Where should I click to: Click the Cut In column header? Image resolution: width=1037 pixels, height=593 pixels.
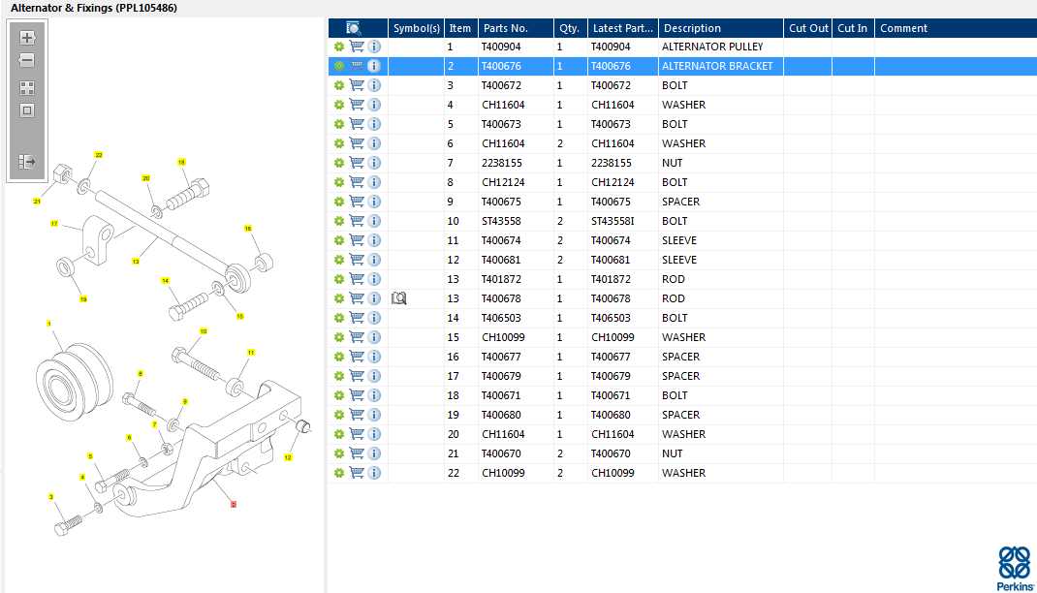point(853,28)
